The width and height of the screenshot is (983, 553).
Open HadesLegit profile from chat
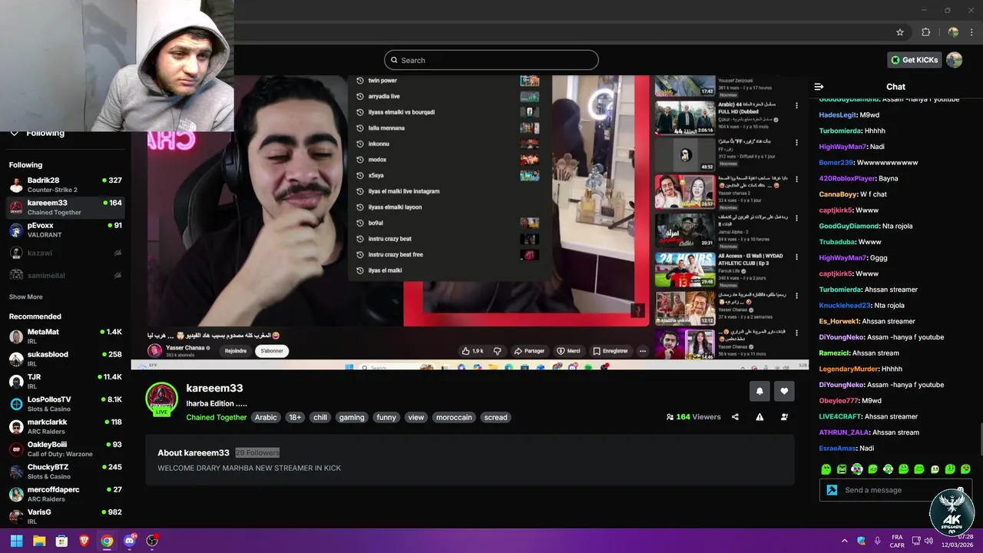point(837,115)
